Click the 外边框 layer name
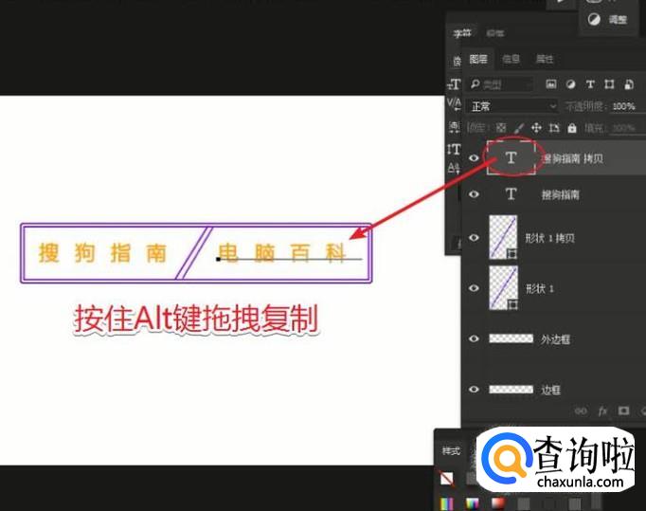Screen dimensions: 646x511 point(555,339)
